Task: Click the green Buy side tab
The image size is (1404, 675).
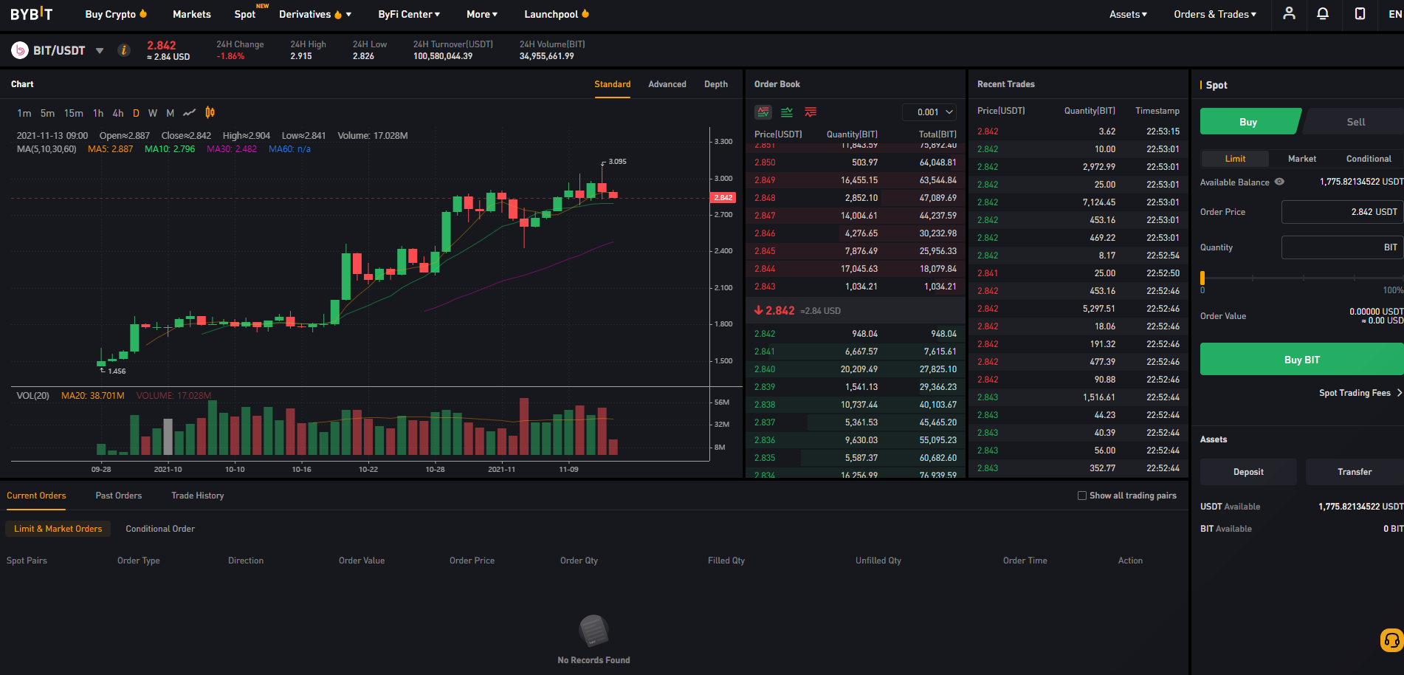Action: pyautogui.click(x=1249, y=122)
